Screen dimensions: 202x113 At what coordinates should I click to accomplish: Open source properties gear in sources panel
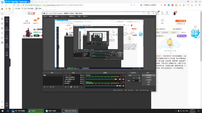point(71,87)
